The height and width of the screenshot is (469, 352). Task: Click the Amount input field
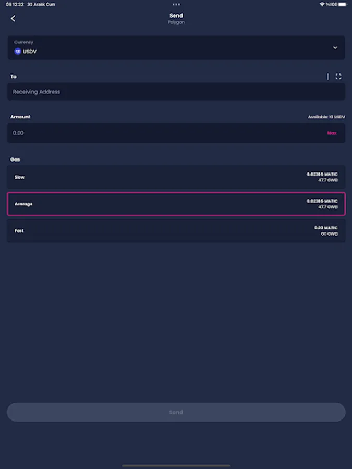tap(162, 133)
